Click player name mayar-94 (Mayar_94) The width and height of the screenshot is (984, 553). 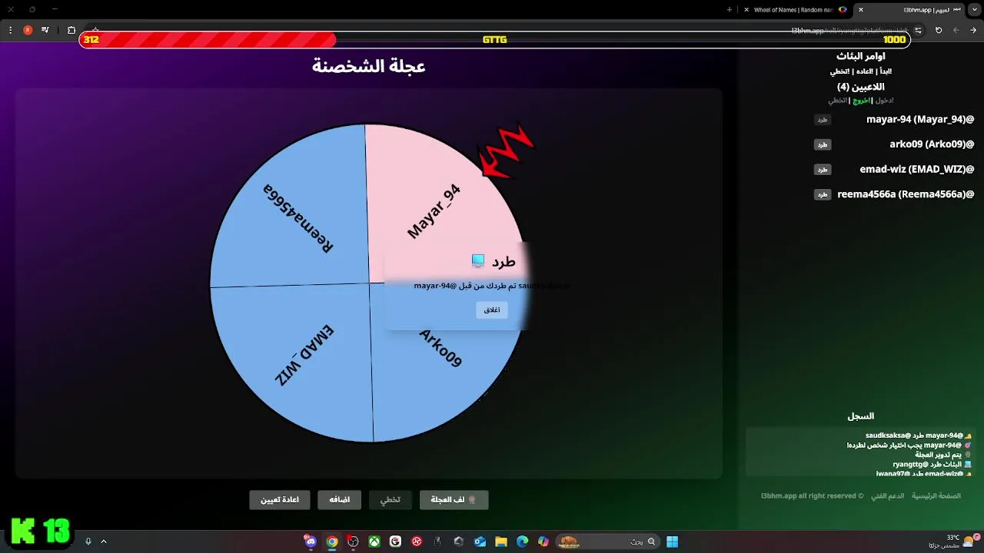pyautogui.click(x=920, y=120)
